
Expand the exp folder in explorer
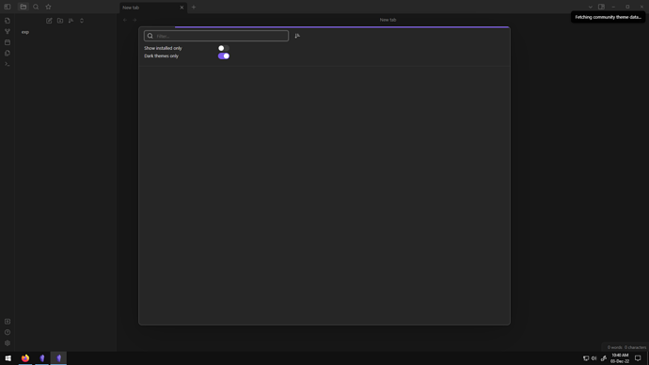click(25, 32)
